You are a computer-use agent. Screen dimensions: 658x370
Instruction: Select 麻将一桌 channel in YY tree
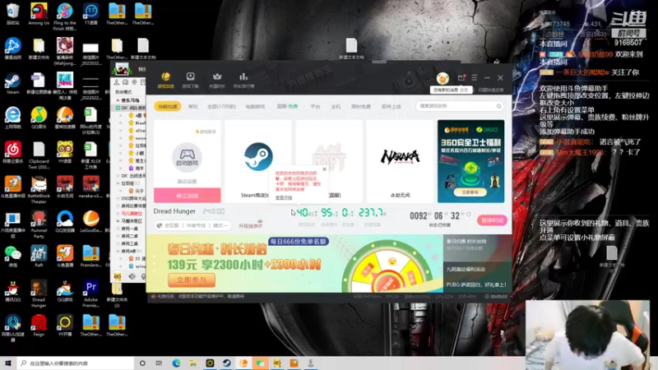pos(129,229)
